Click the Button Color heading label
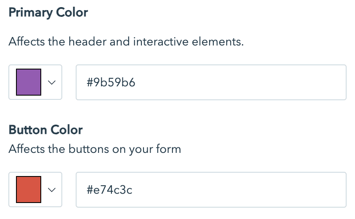 coord(45,129)
